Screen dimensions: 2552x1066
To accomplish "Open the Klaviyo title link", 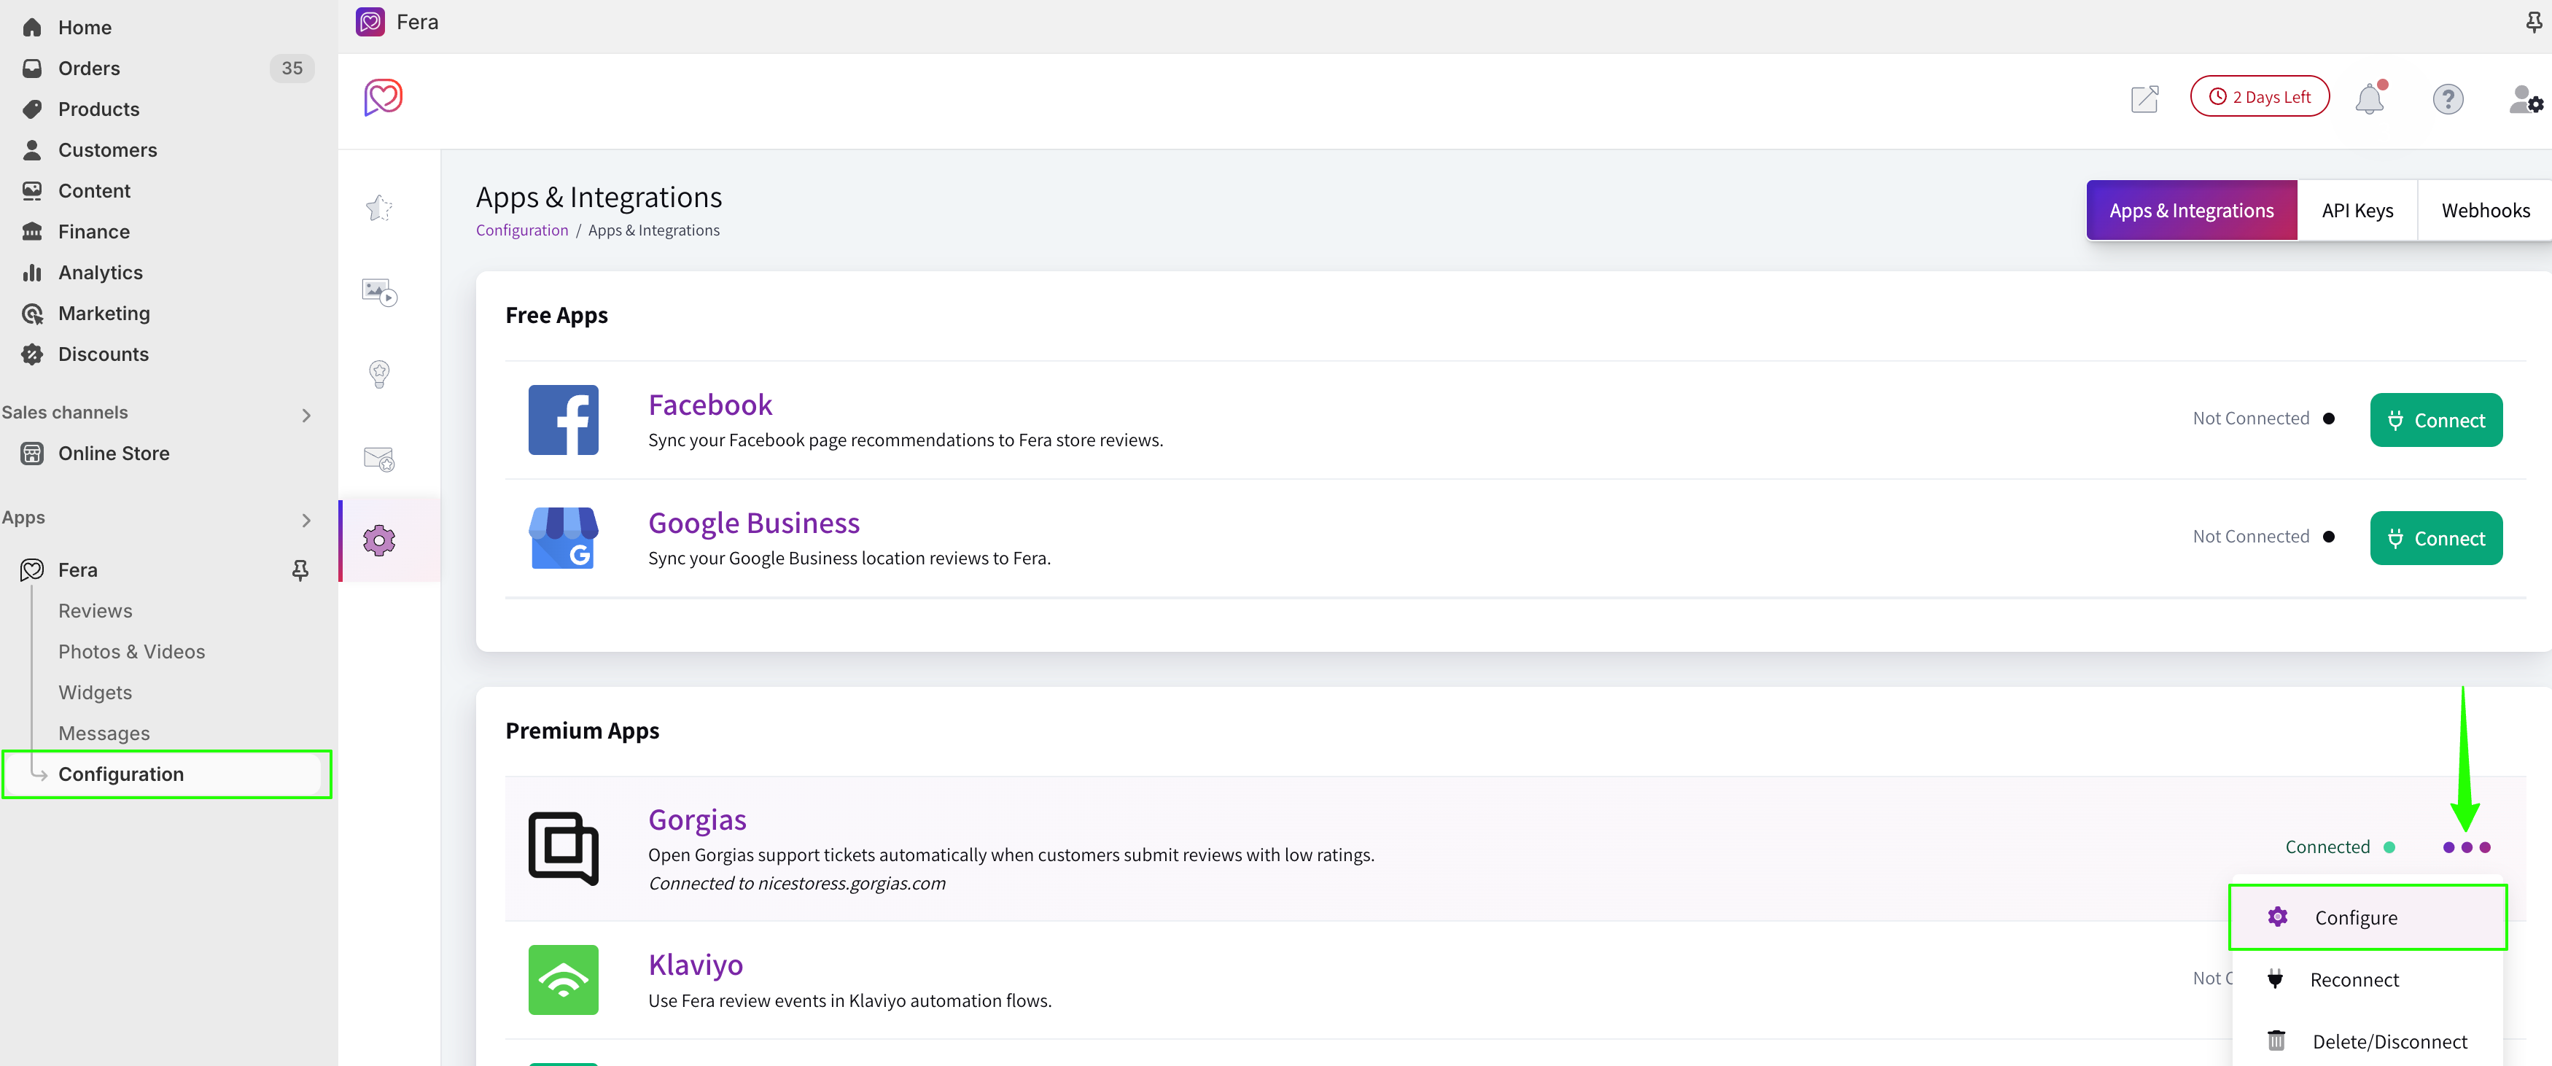I will tap(696, 964).
